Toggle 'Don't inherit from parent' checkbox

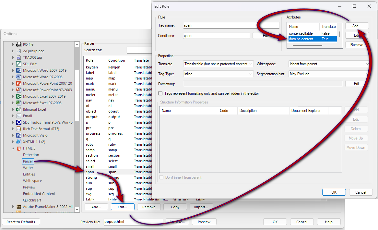click(161, 177)
